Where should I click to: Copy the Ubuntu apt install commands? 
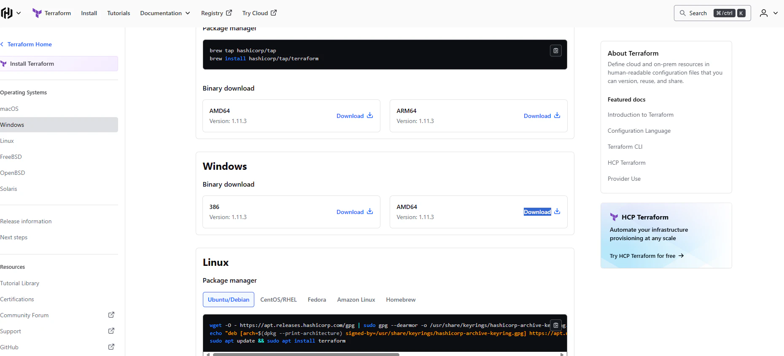pos(556,325)
